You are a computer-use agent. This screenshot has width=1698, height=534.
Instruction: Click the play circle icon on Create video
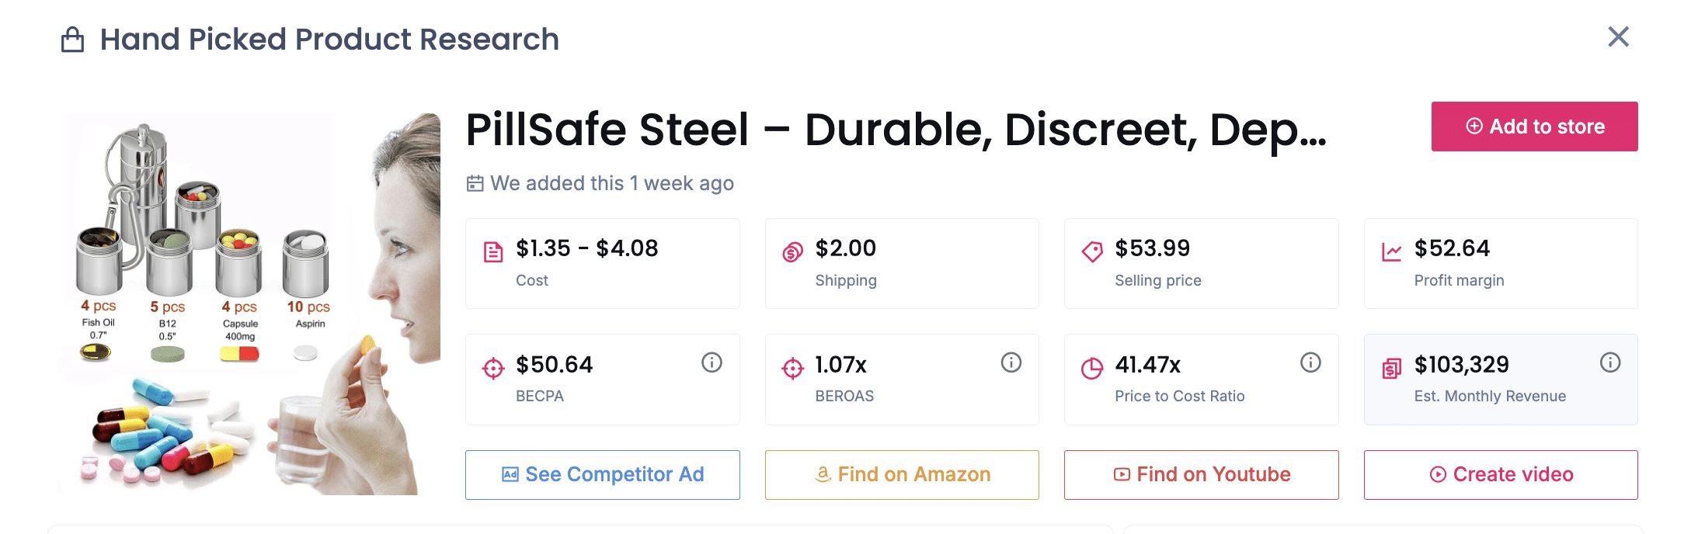pyautogui.click(x=1437, y=474)
